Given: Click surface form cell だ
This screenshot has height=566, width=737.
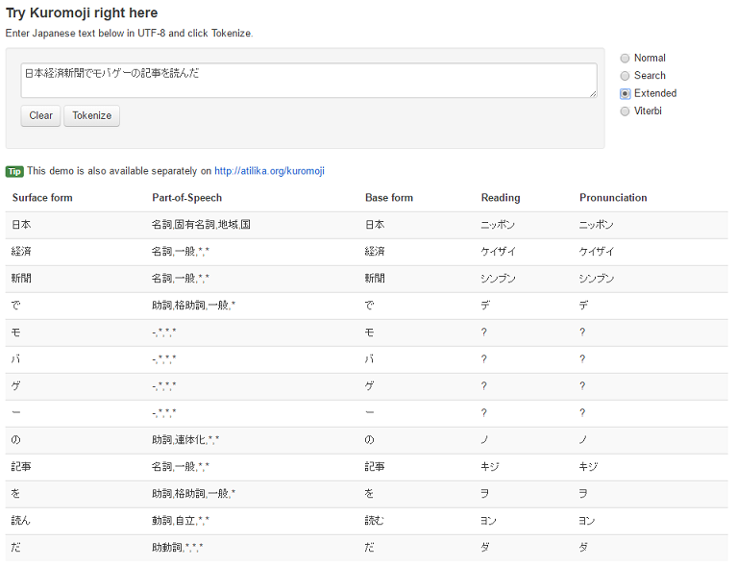Looking at the screenshot, I should point(16,547).
